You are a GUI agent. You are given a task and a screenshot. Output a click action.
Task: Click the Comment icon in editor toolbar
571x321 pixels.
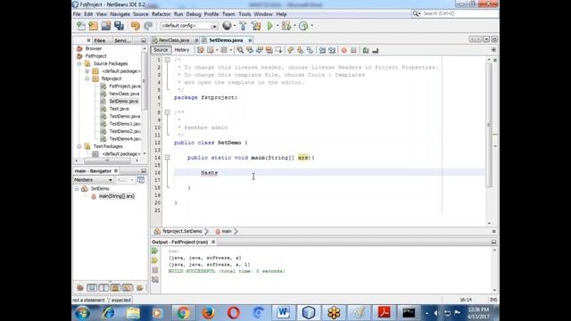coord(365,50)
